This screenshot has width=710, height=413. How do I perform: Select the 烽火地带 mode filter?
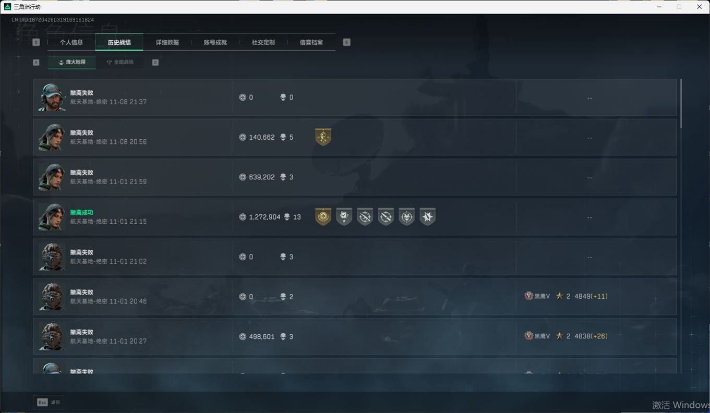click(72, 62)
